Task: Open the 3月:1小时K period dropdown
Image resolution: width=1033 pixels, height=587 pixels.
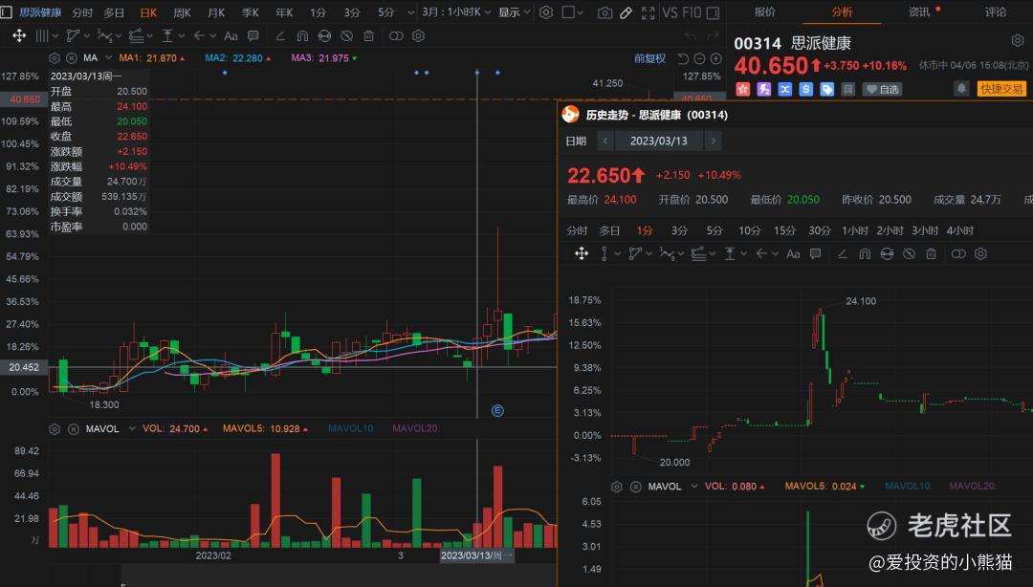Action: click(456, 12)
